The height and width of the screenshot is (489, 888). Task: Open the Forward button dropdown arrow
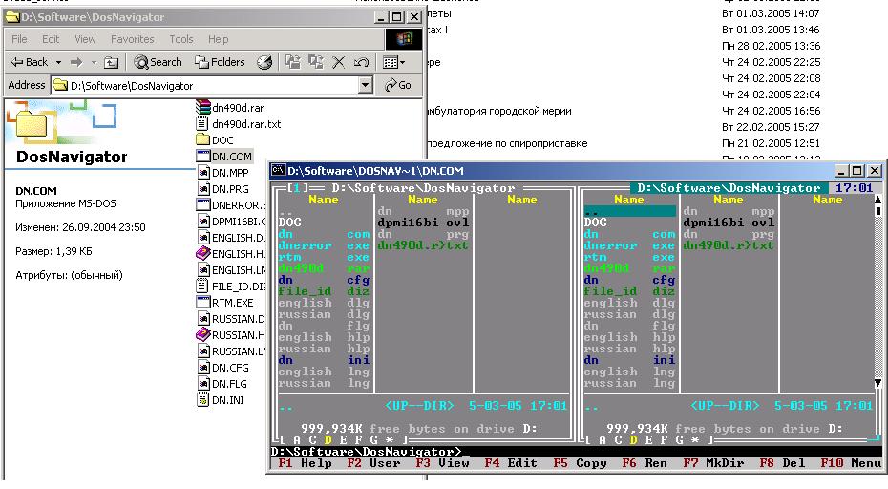point(94,62)
